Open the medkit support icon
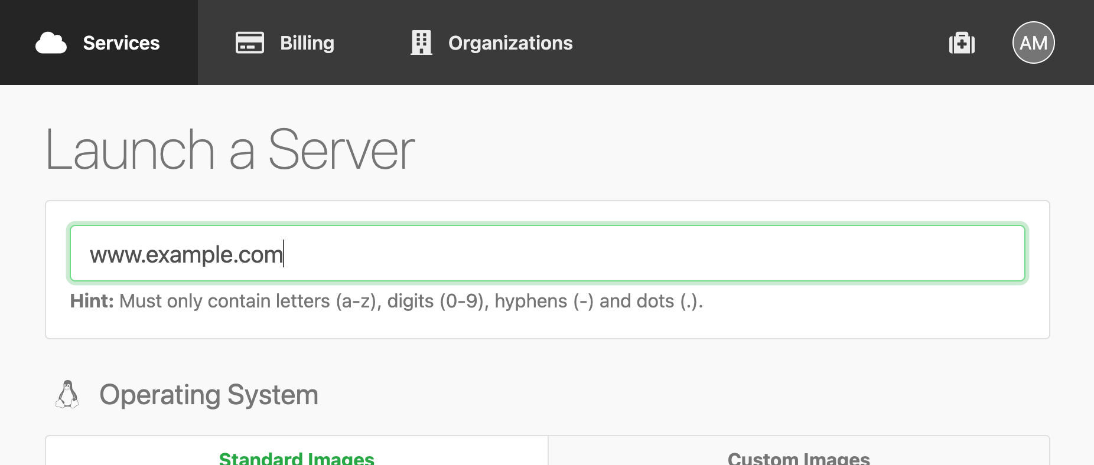Viewport: 1094px width, 465px height. [962, 43]
